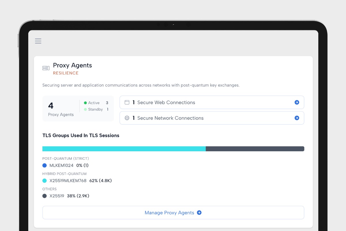Click the 'X25519MLKEM768' group name
Image resolution: width=346 pixels, height=231 pixels.
(x=68, y=181)
